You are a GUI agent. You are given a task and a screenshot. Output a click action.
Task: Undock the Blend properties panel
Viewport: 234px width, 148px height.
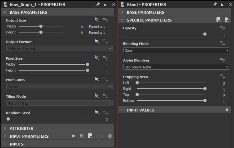223,4
